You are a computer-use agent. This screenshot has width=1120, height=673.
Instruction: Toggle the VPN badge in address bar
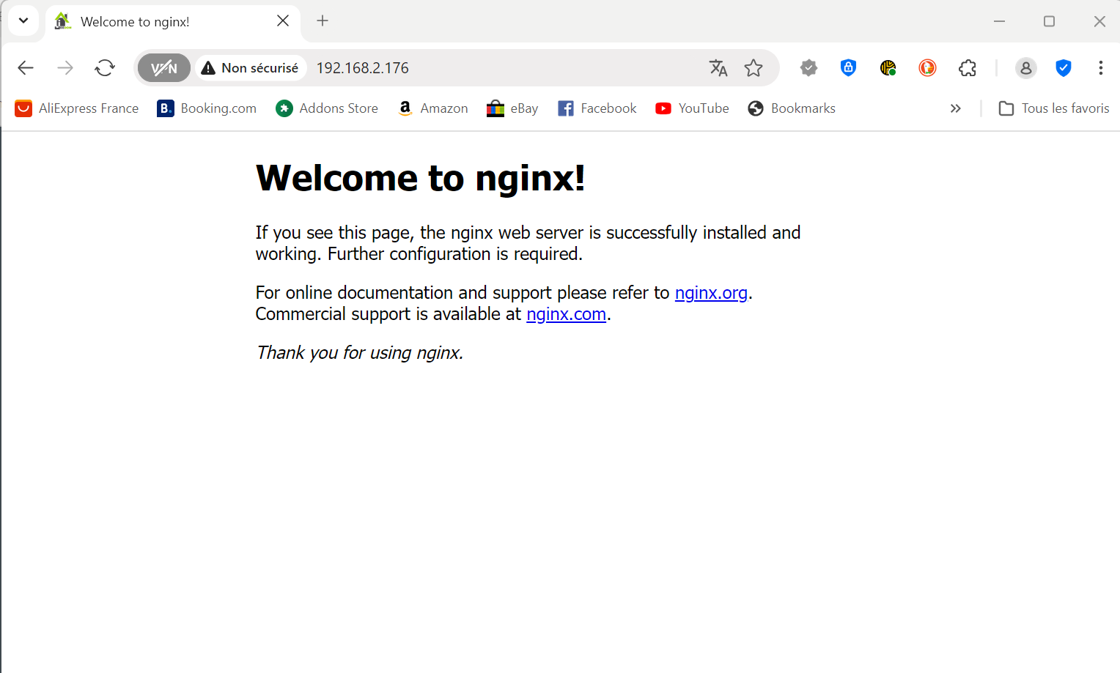164,68
